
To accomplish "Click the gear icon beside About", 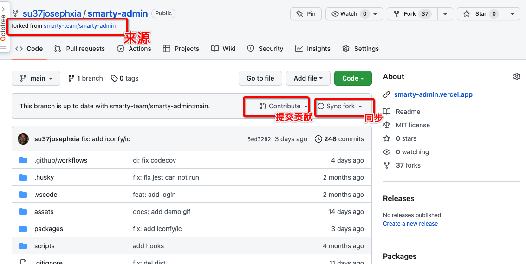I will [x=516, y=76].
